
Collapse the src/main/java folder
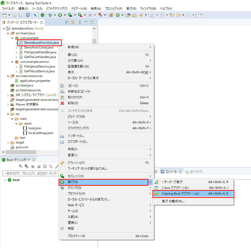click(8, 33)
